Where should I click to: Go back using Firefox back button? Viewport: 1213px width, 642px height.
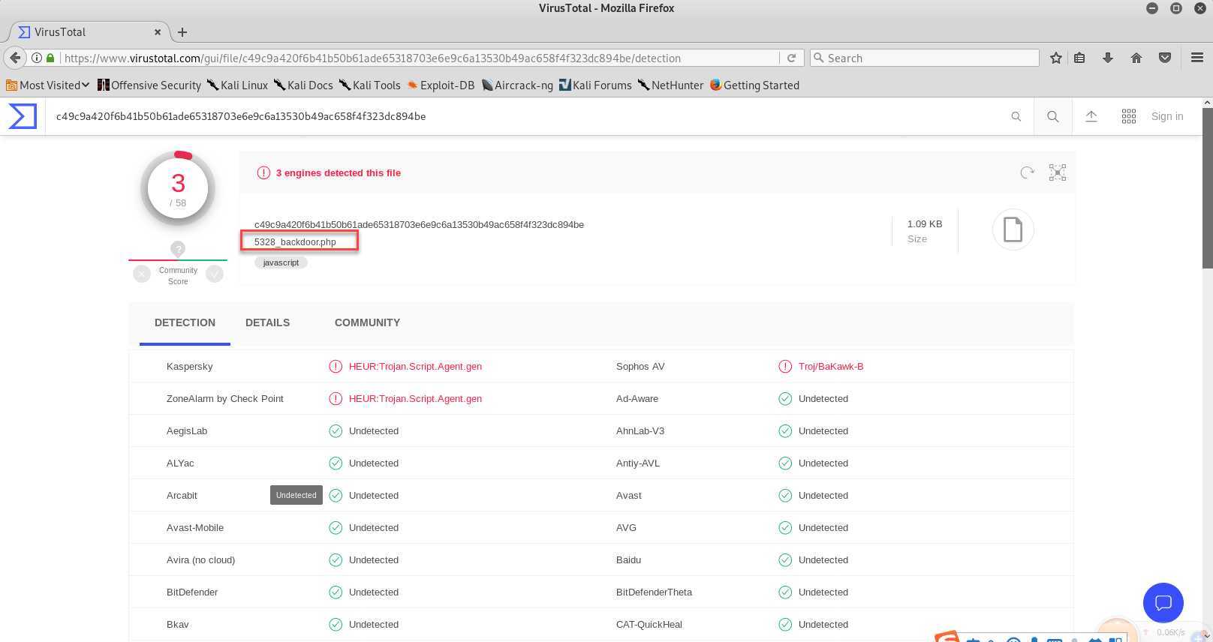coord(15,58)
